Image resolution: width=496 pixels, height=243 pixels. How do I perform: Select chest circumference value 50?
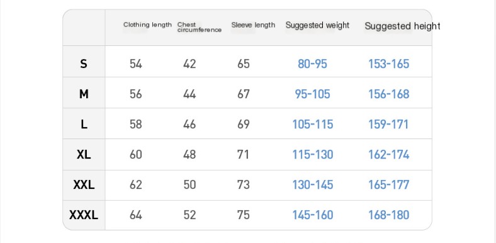[189, 184]
